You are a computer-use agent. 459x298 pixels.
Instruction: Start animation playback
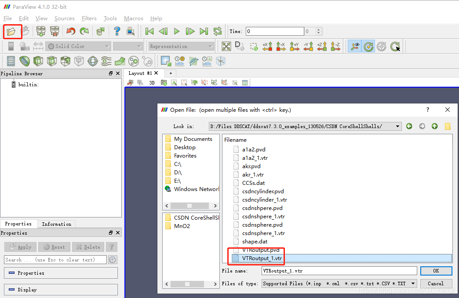(176, 31)
